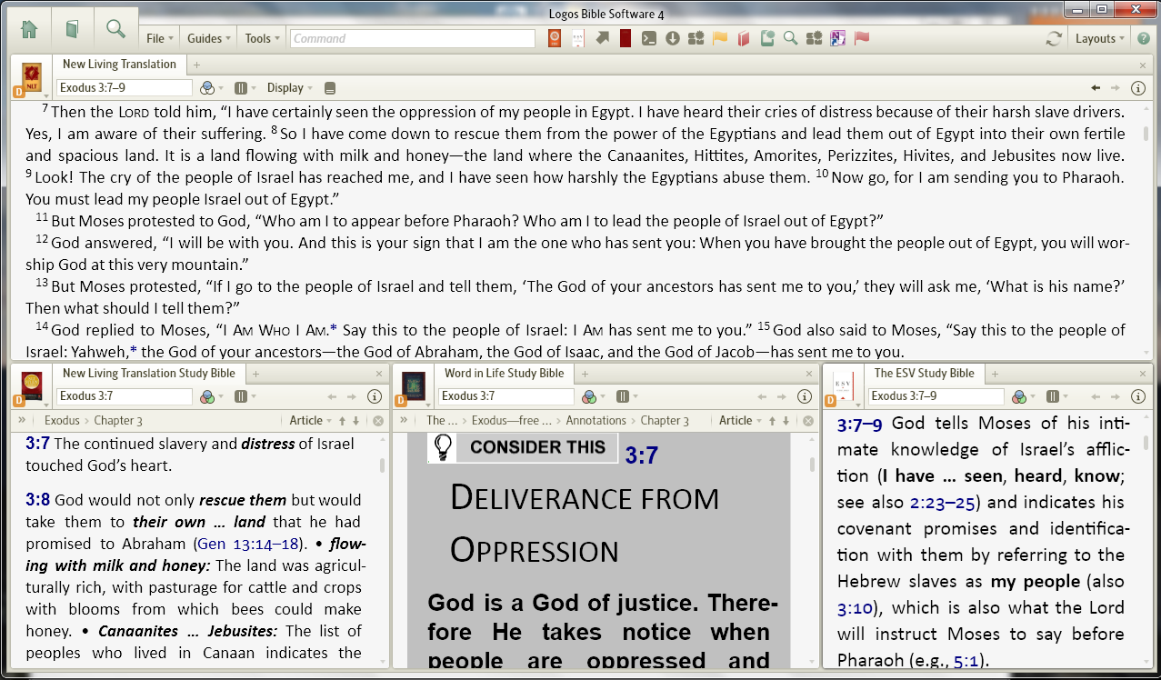The image size is (1161, 680).
Task: Close locator bar in NLT Study Bible panel
Action: click(378, 421)
